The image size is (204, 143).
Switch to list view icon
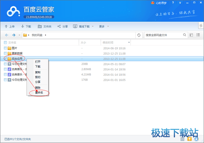(x=198, y=35)
